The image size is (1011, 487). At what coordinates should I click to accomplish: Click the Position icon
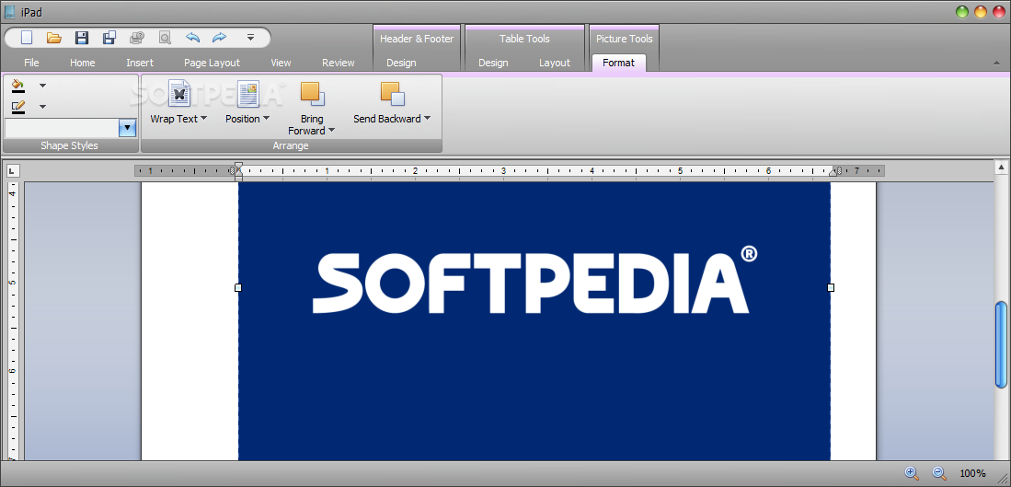[x=247, y=94]
